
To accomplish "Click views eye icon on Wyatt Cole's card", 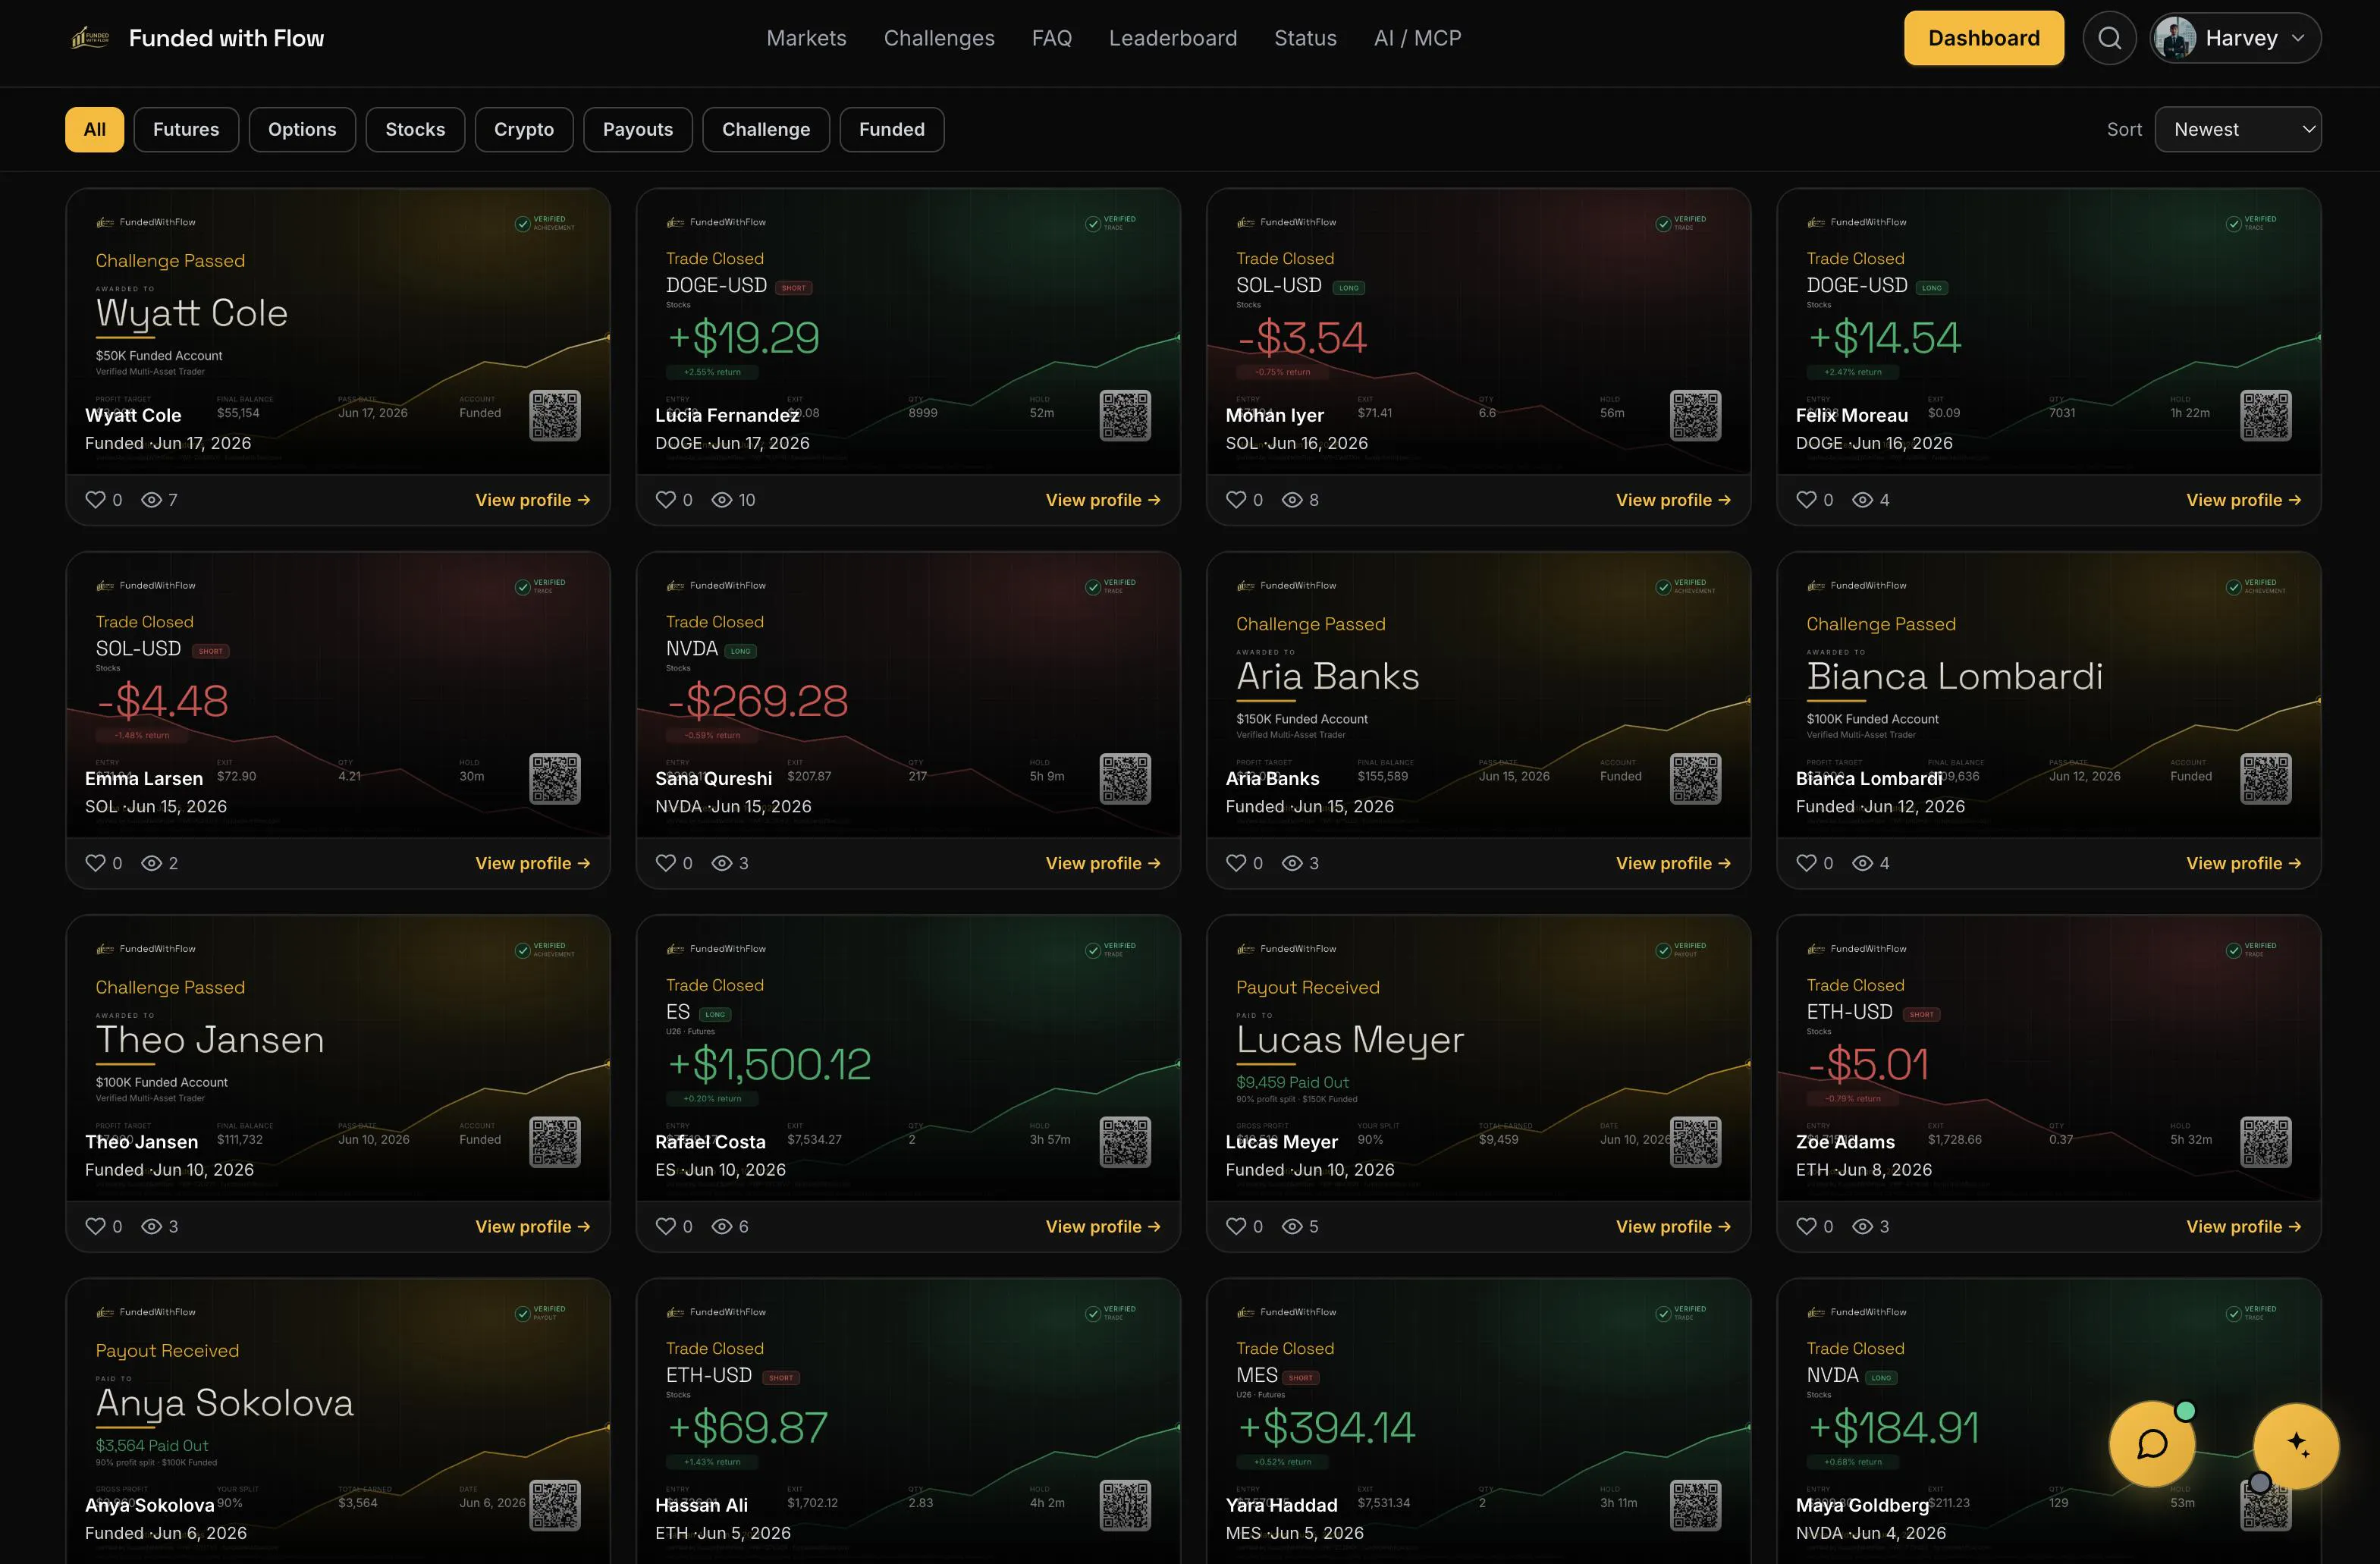I will 151,500.
